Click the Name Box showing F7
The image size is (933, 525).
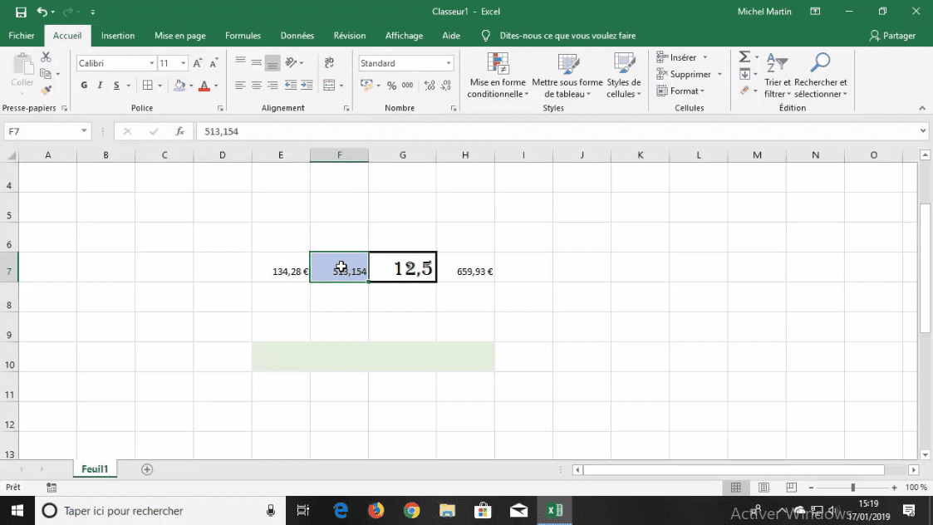[x=42, y=130]
